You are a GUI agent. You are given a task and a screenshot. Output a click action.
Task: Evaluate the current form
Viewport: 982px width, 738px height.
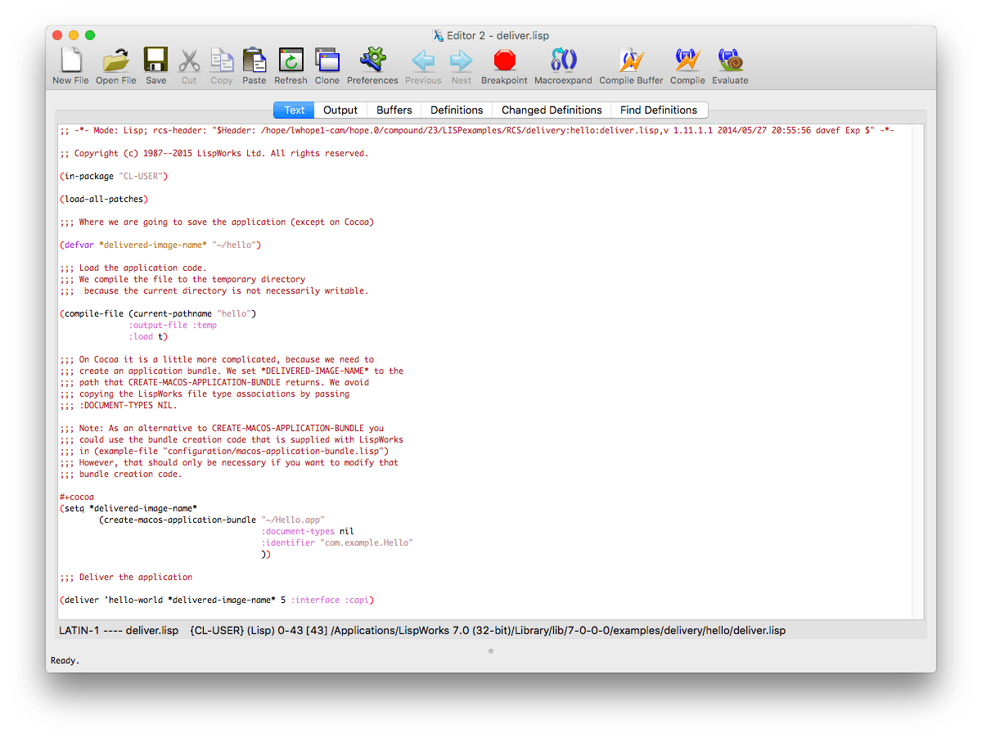click(730, 61)
